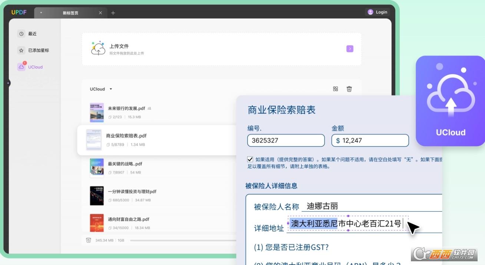Add a new tab with plus button
The height and width of the screenshot is (265, 485).
(x=113, y=13)
